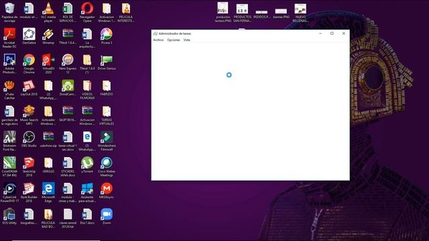The image size is (429, 241).
Task: Select the aTube Catcher shortcut
Action: tap(9, 90)
